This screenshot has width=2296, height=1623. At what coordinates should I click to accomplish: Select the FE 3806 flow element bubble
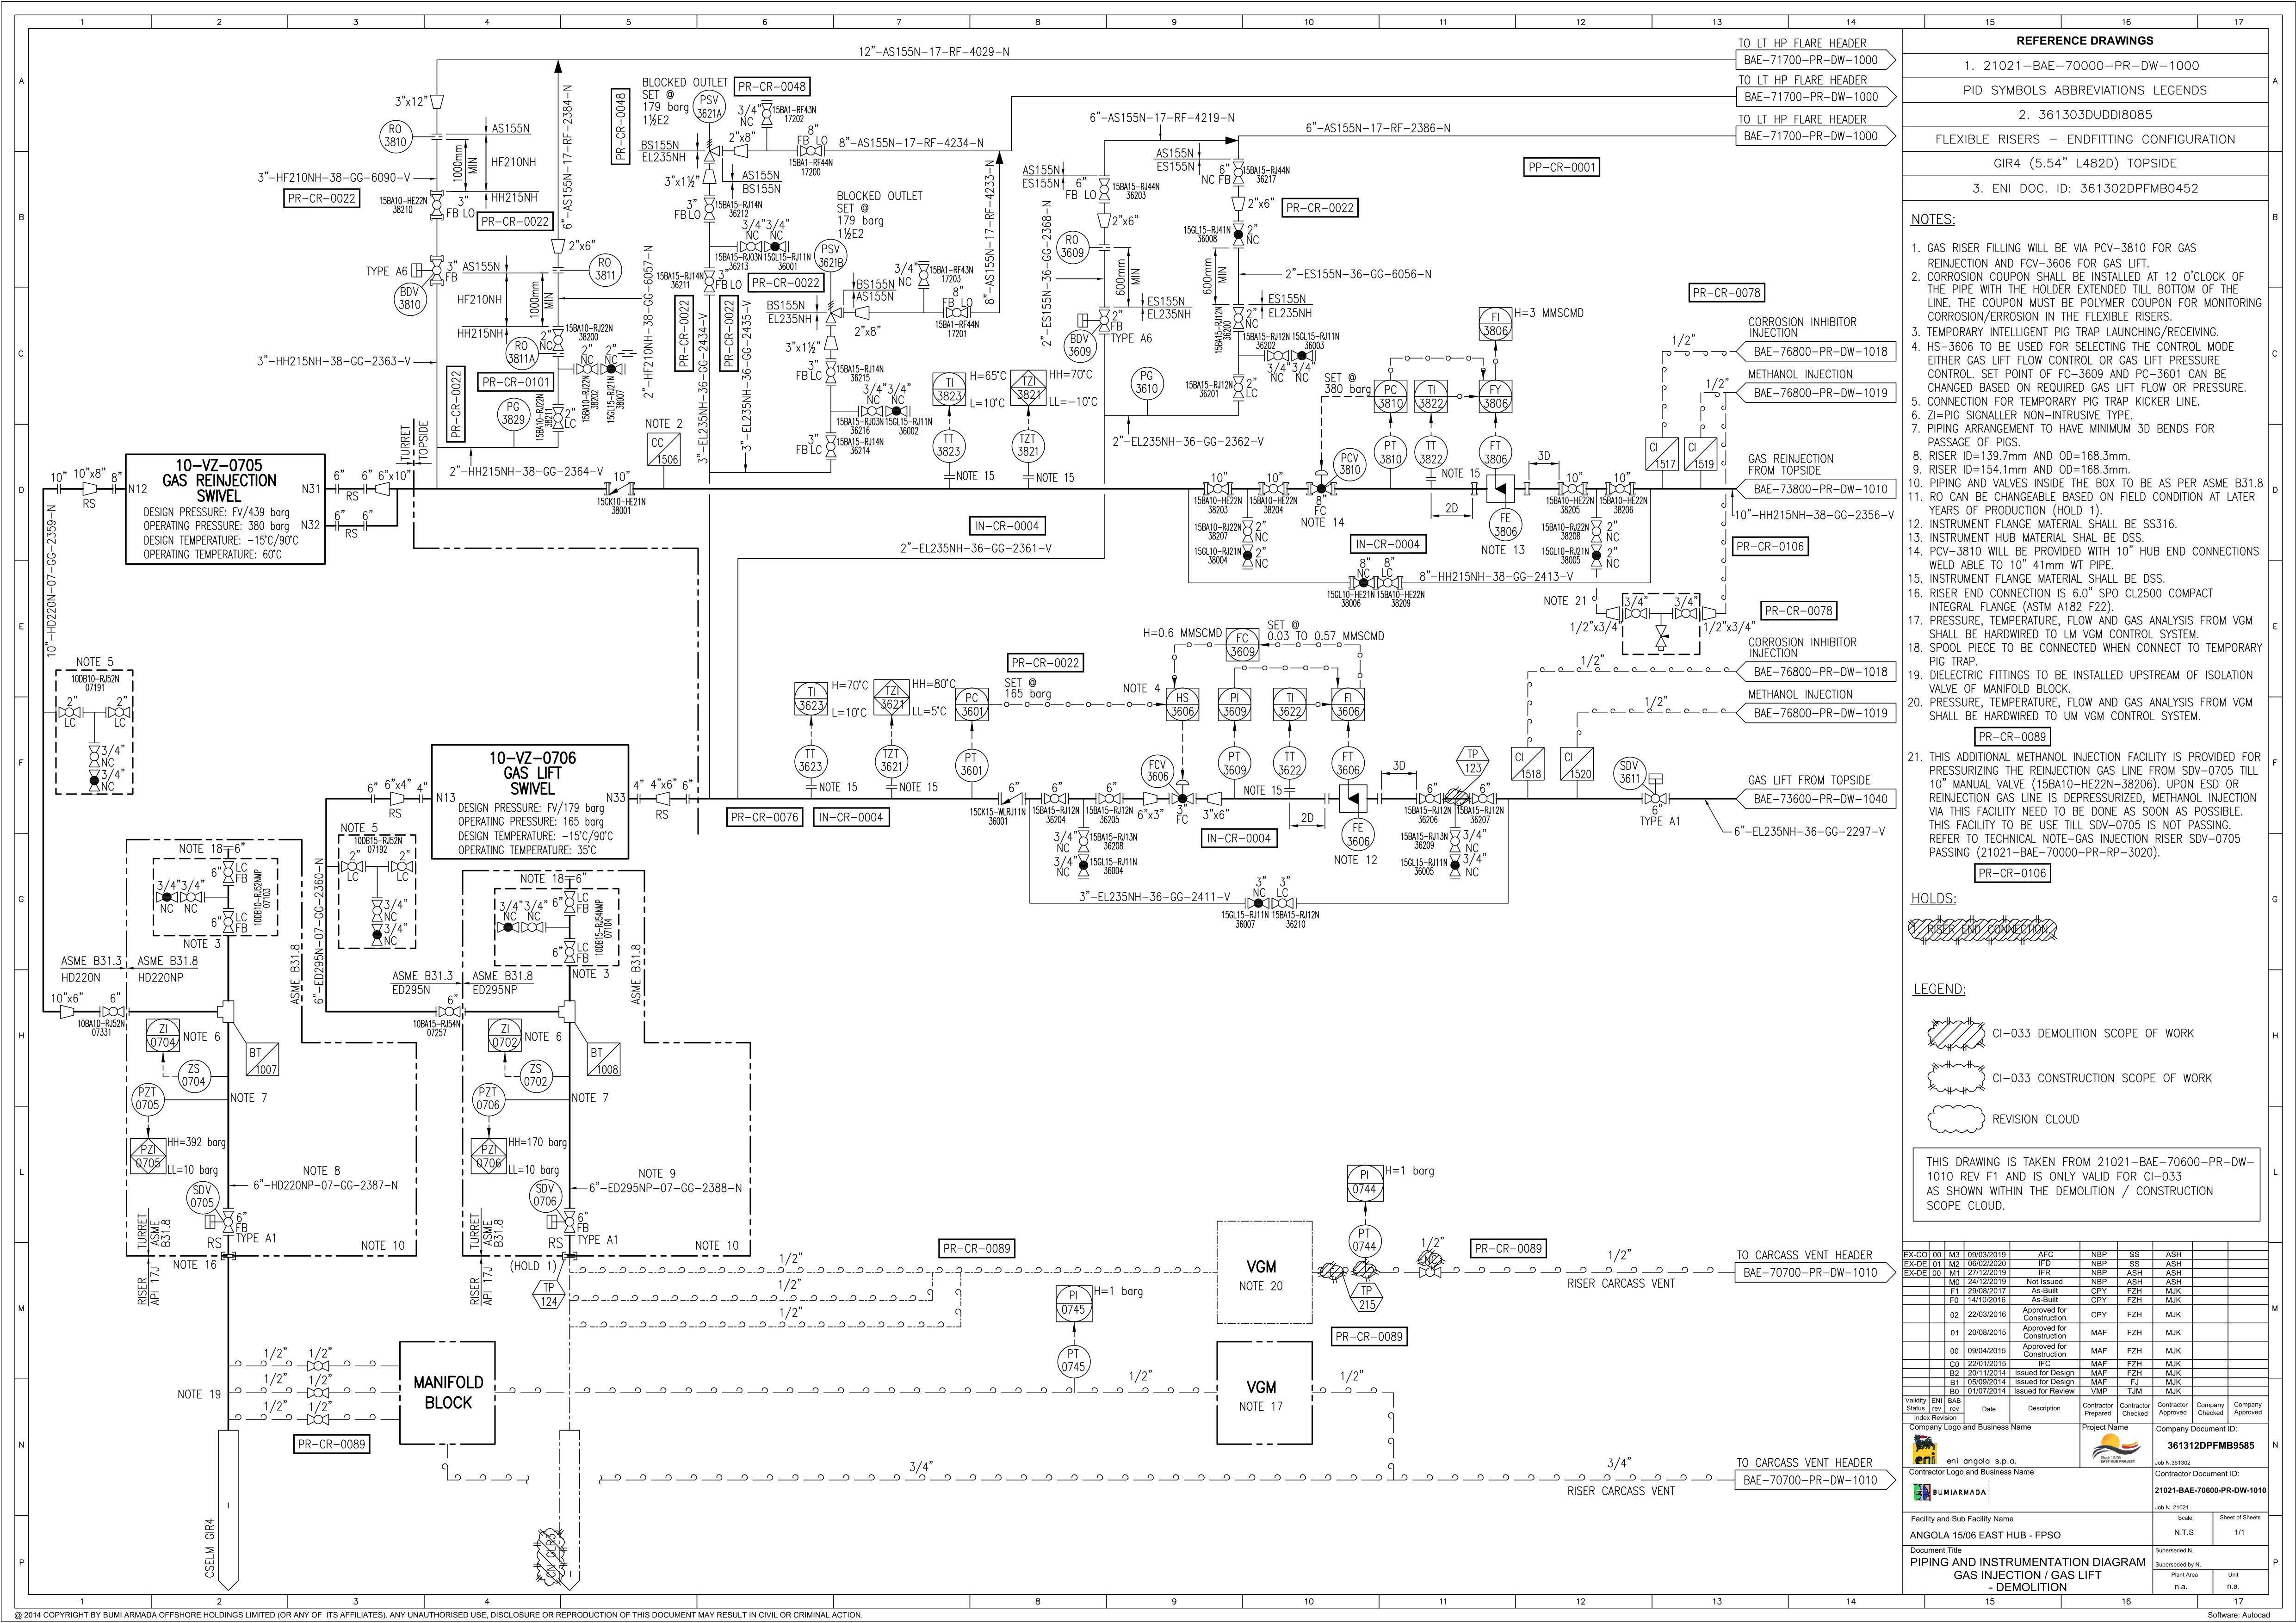click(x=1505, y=526)
